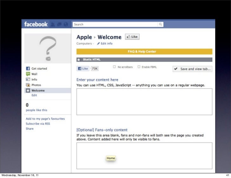Click the Optional Fans-only content heading

click(x=102, y=130)
